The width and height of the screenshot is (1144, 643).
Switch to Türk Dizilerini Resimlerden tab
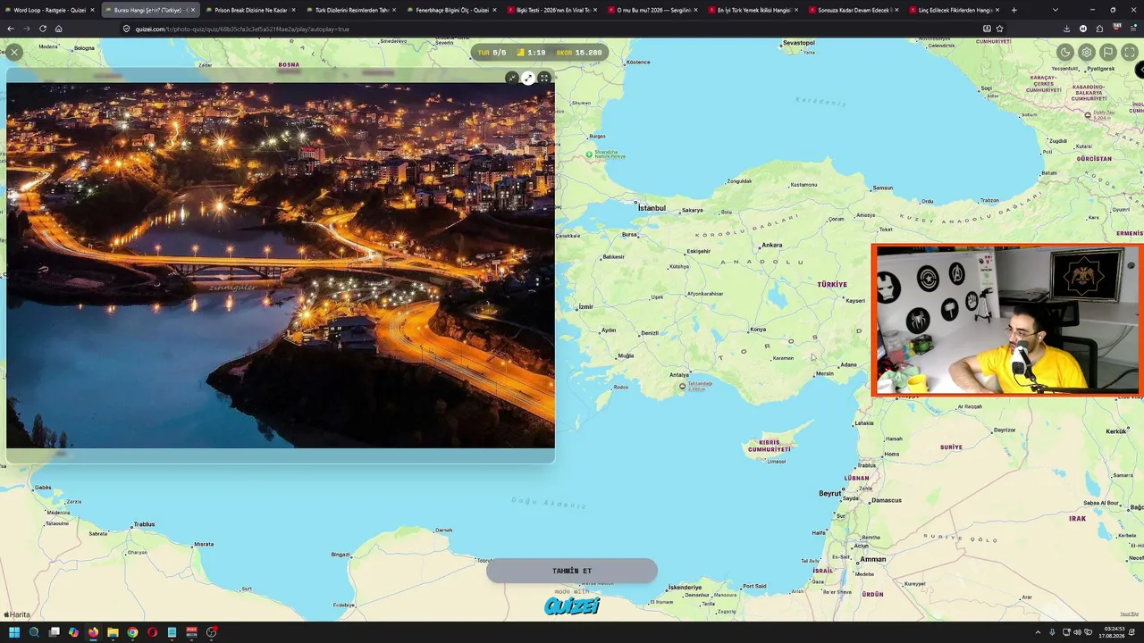click(x=351, y=10)
